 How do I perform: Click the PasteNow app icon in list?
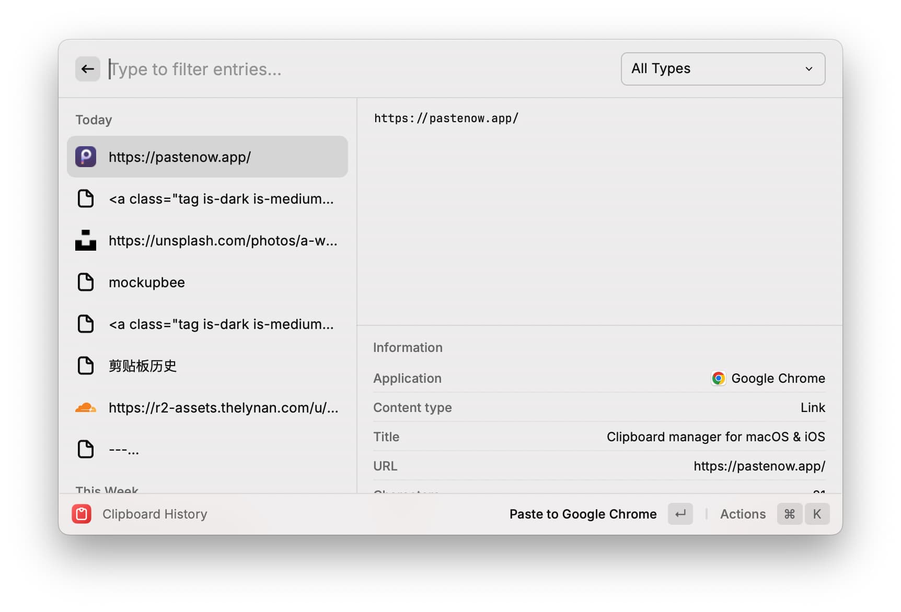86,157
